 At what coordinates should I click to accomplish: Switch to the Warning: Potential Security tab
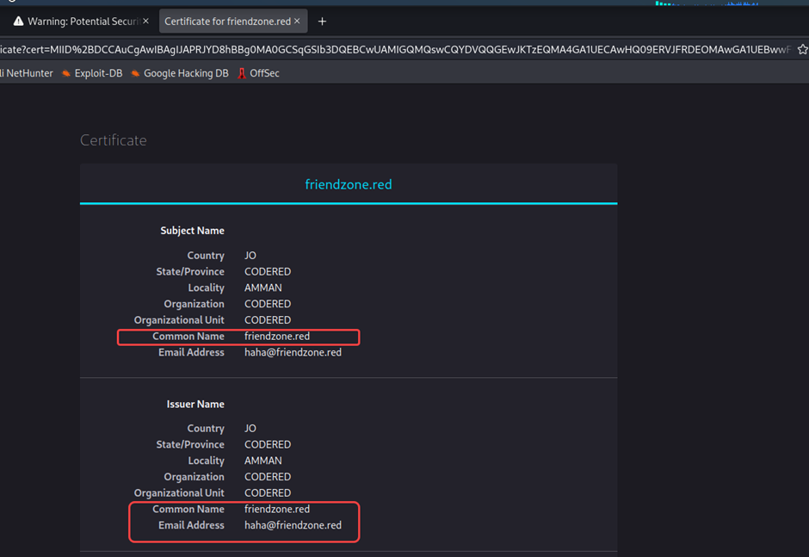click(77, 22)
